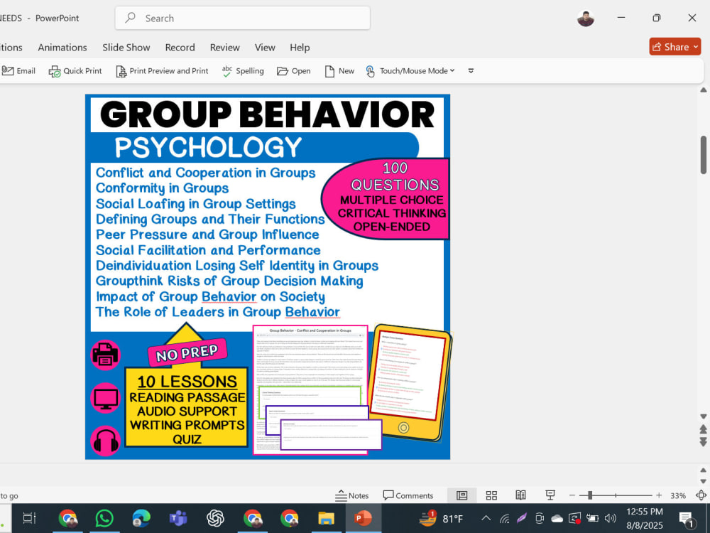Viewport: 710px width, 533px height.
Task: Click the zoom out minus button
Action: point(572,495)
